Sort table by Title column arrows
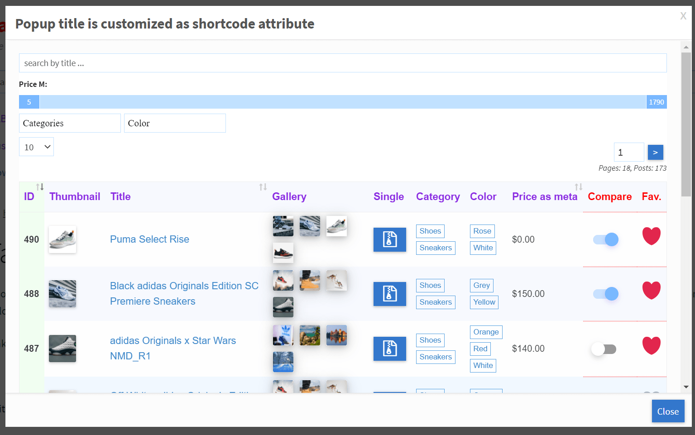The width and height of the screenshot is (695, 435). 263,187
